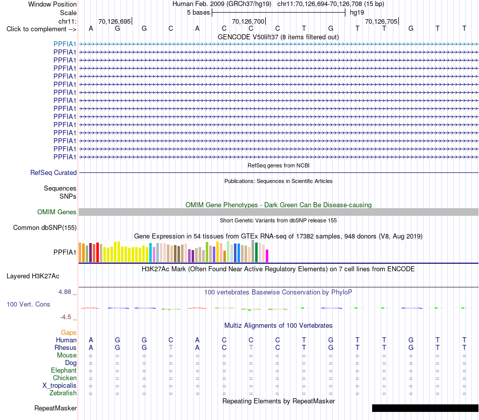
Task: Open 100 vertebrates Basewise Conservation by PhyloP title
Action: pos(278,292)
